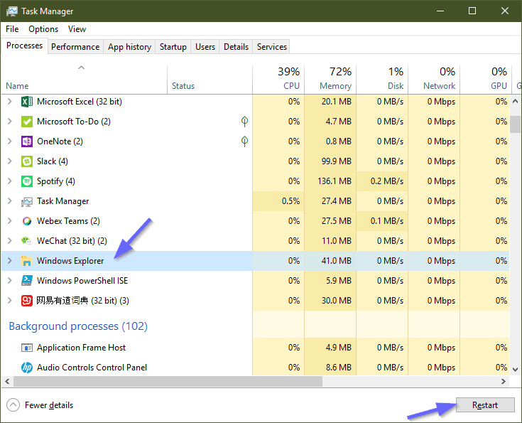Open the Startup tab
Viewport: 522px width, 423px height.
click(173, 47)
